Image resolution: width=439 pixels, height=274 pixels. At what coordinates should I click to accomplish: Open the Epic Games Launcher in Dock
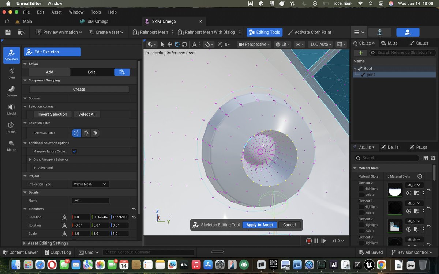click(x=273, y=264)
